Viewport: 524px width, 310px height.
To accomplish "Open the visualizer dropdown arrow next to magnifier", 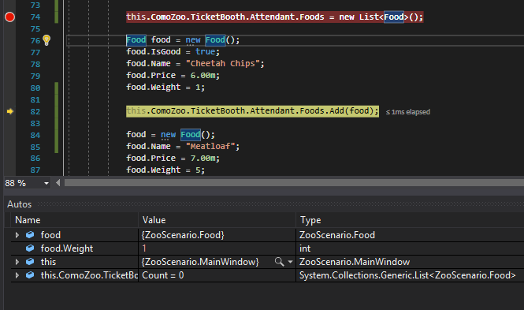I will (290, 262).
